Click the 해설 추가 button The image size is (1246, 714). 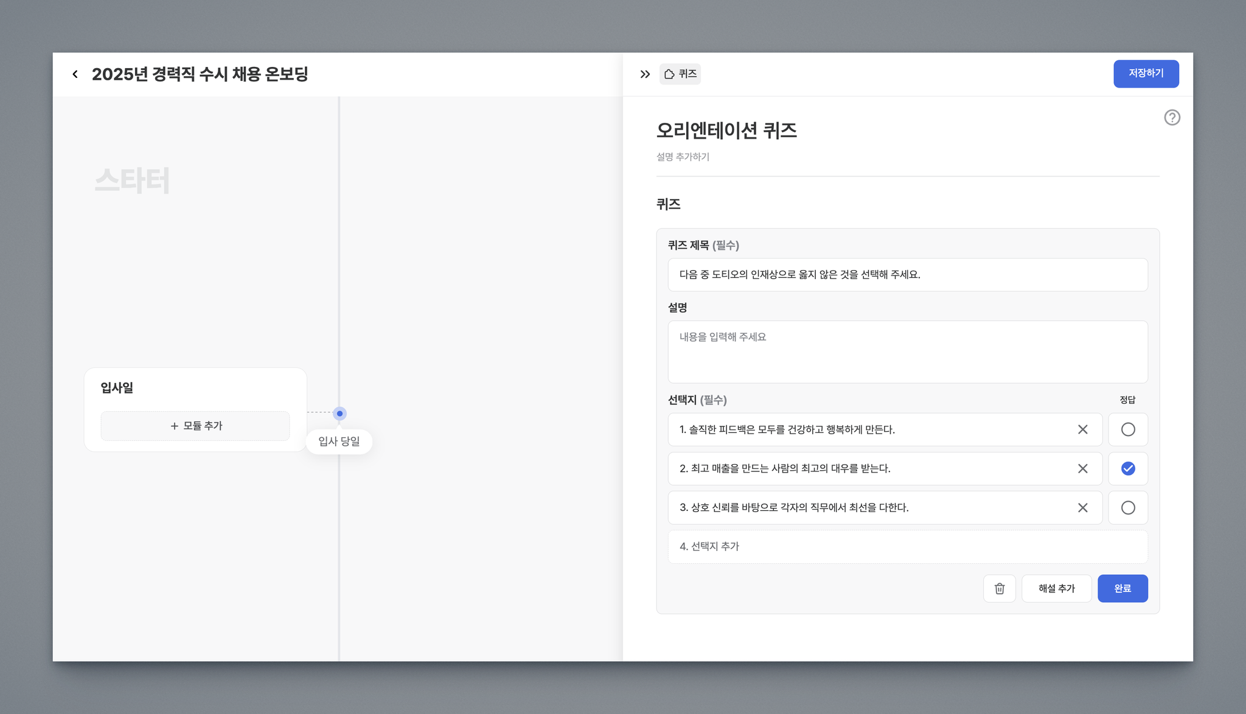[1056, 588]
